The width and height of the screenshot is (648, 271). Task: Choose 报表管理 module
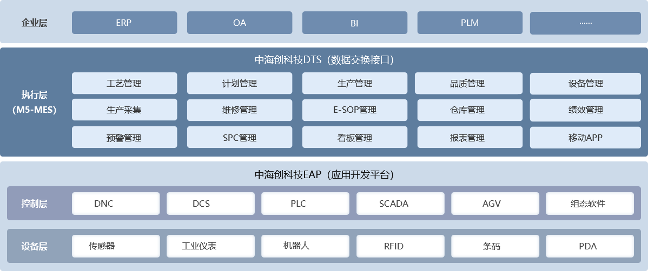[x=470, y=137]
